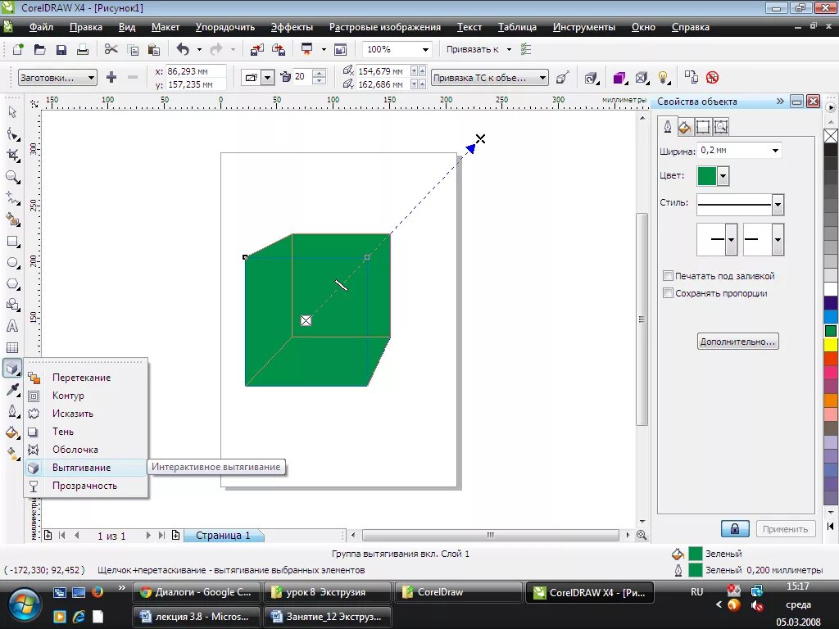Click the add preset plus button
Image resolution: width=839 pixels, height=629 pixels.
pos(111,78)
